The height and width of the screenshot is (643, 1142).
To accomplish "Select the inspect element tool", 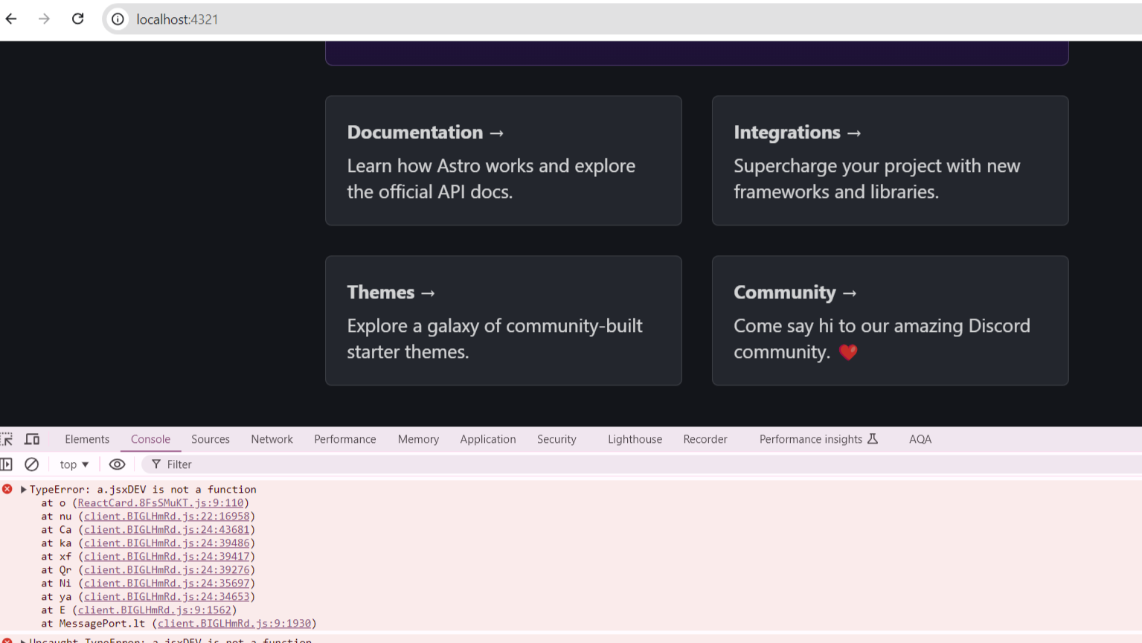I will pos(7,439).
